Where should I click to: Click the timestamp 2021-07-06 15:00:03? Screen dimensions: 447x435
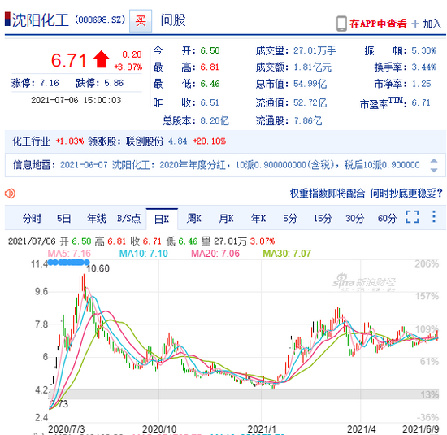[76, 100]
